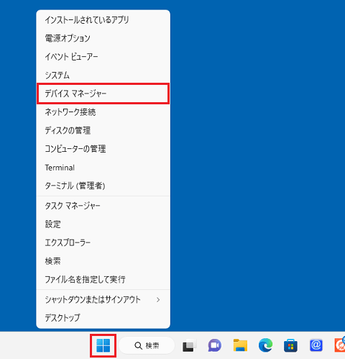Select インストールされているアプリ menu entry
345x359 pixels.
103,19
